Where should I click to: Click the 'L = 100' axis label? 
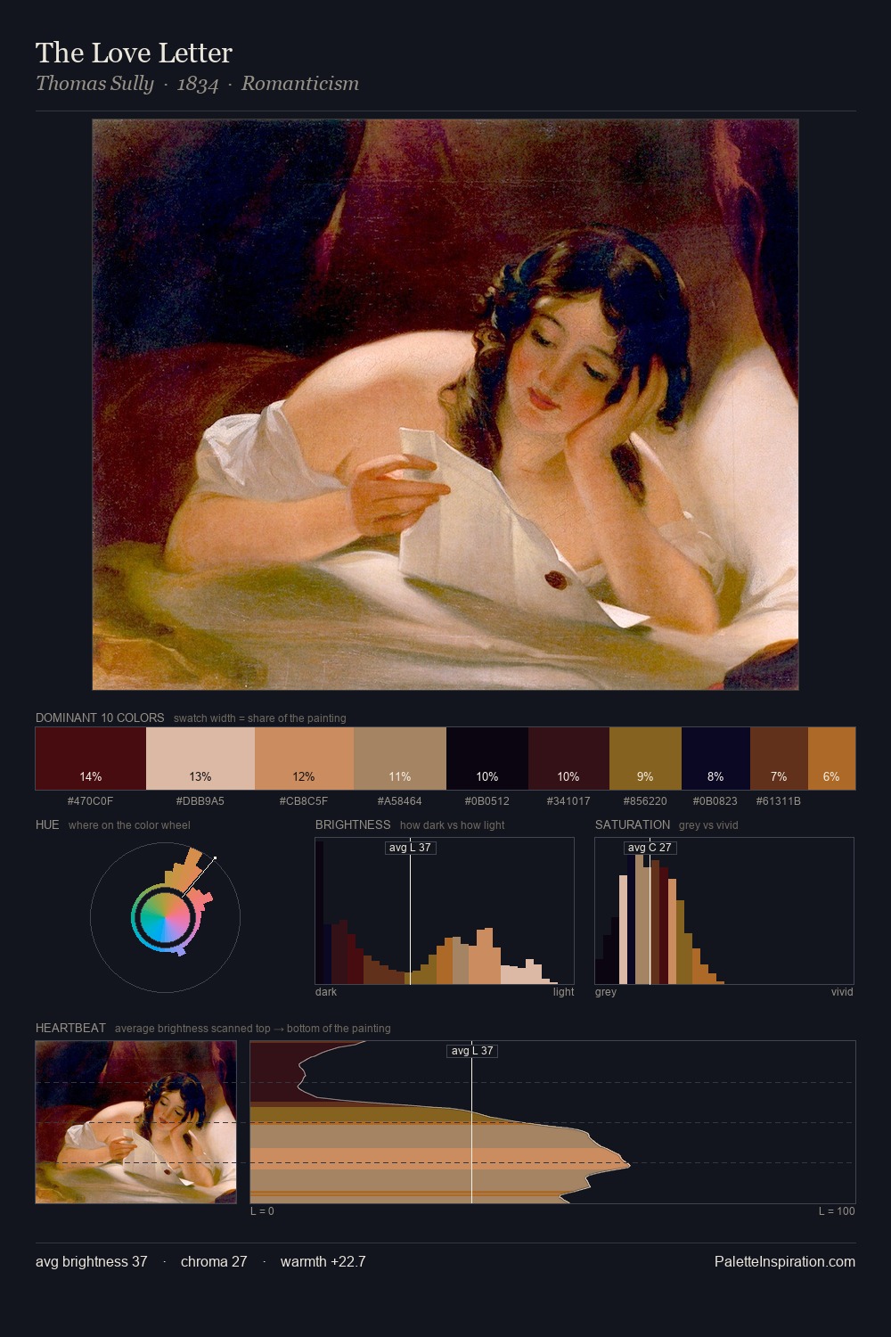pos(837,1211)
